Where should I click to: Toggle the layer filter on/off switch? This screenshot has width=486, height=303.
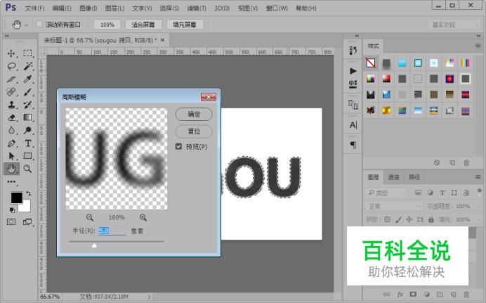[479, 191]
